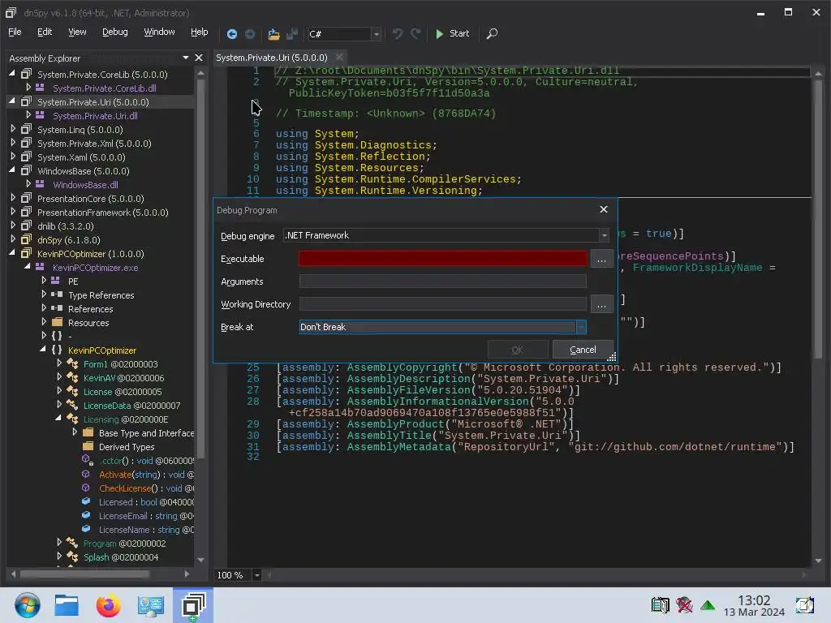
Task: Open Firefox from the taskbar
Action: pos(109,604)
